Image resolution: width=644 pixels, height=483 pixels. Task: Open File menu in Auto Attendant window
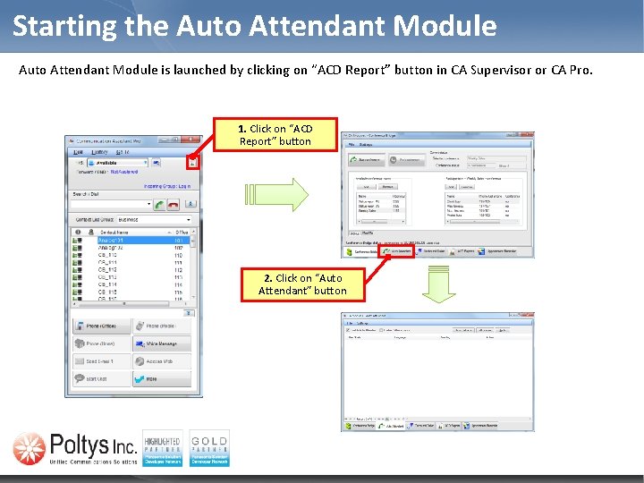(350, 323)
